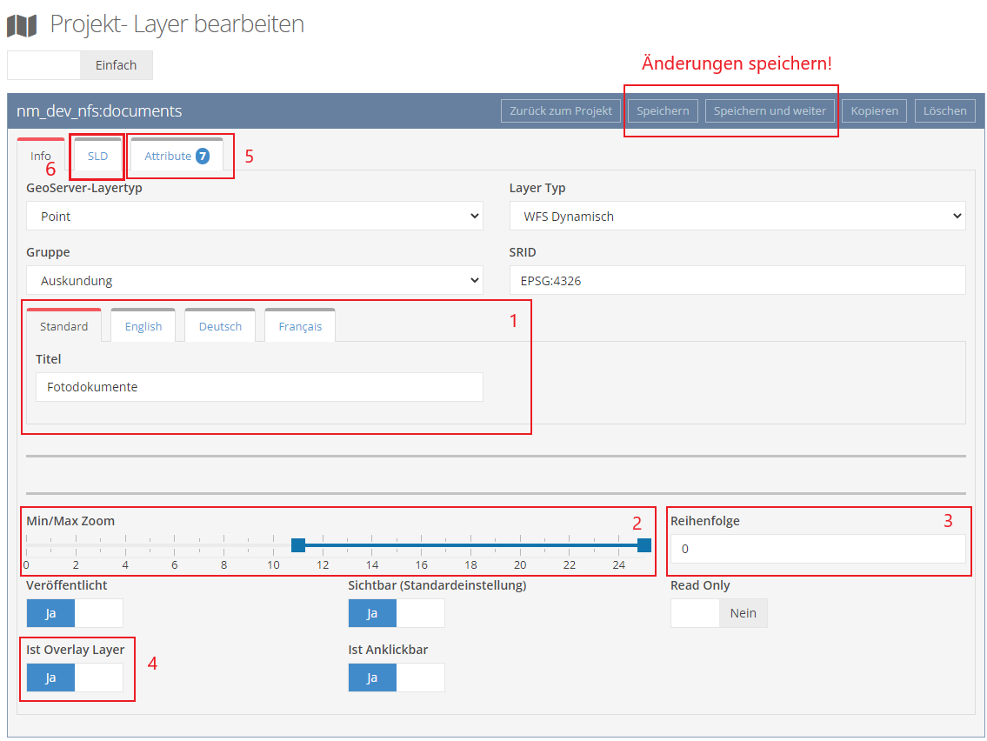Screen dimensions: 987x741
Task: Switch to the SLD tab
Action: pos(97,157)
